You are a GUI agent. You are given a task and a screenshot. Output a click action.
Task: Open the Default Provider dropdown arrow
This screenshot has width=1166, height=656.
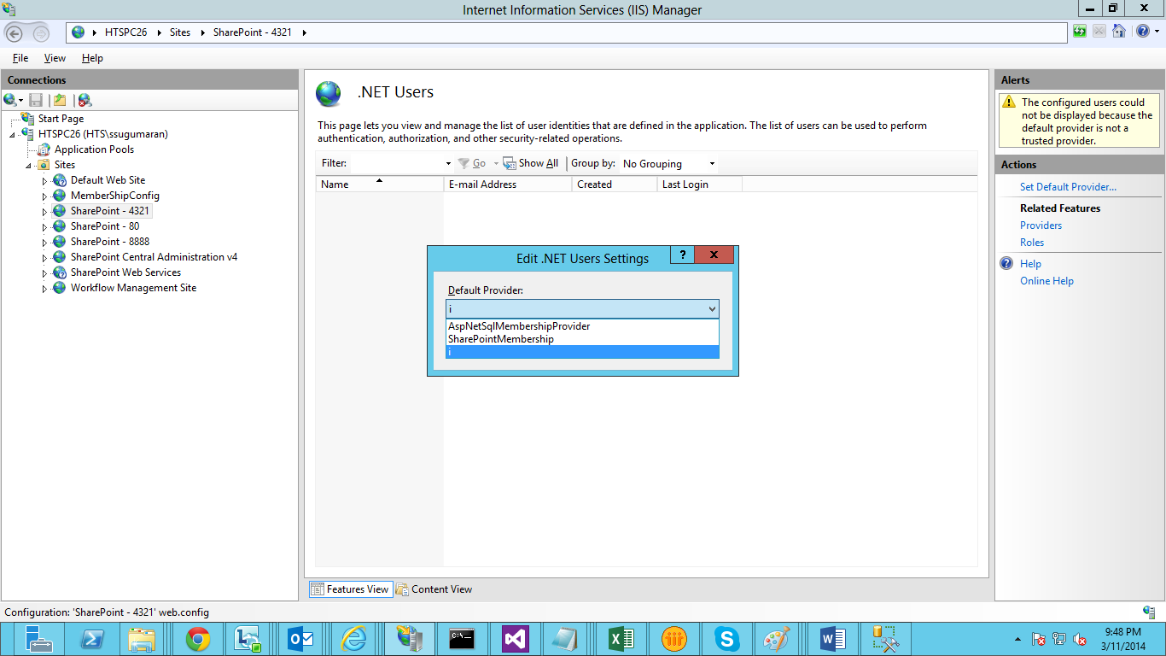click(712, 309)
